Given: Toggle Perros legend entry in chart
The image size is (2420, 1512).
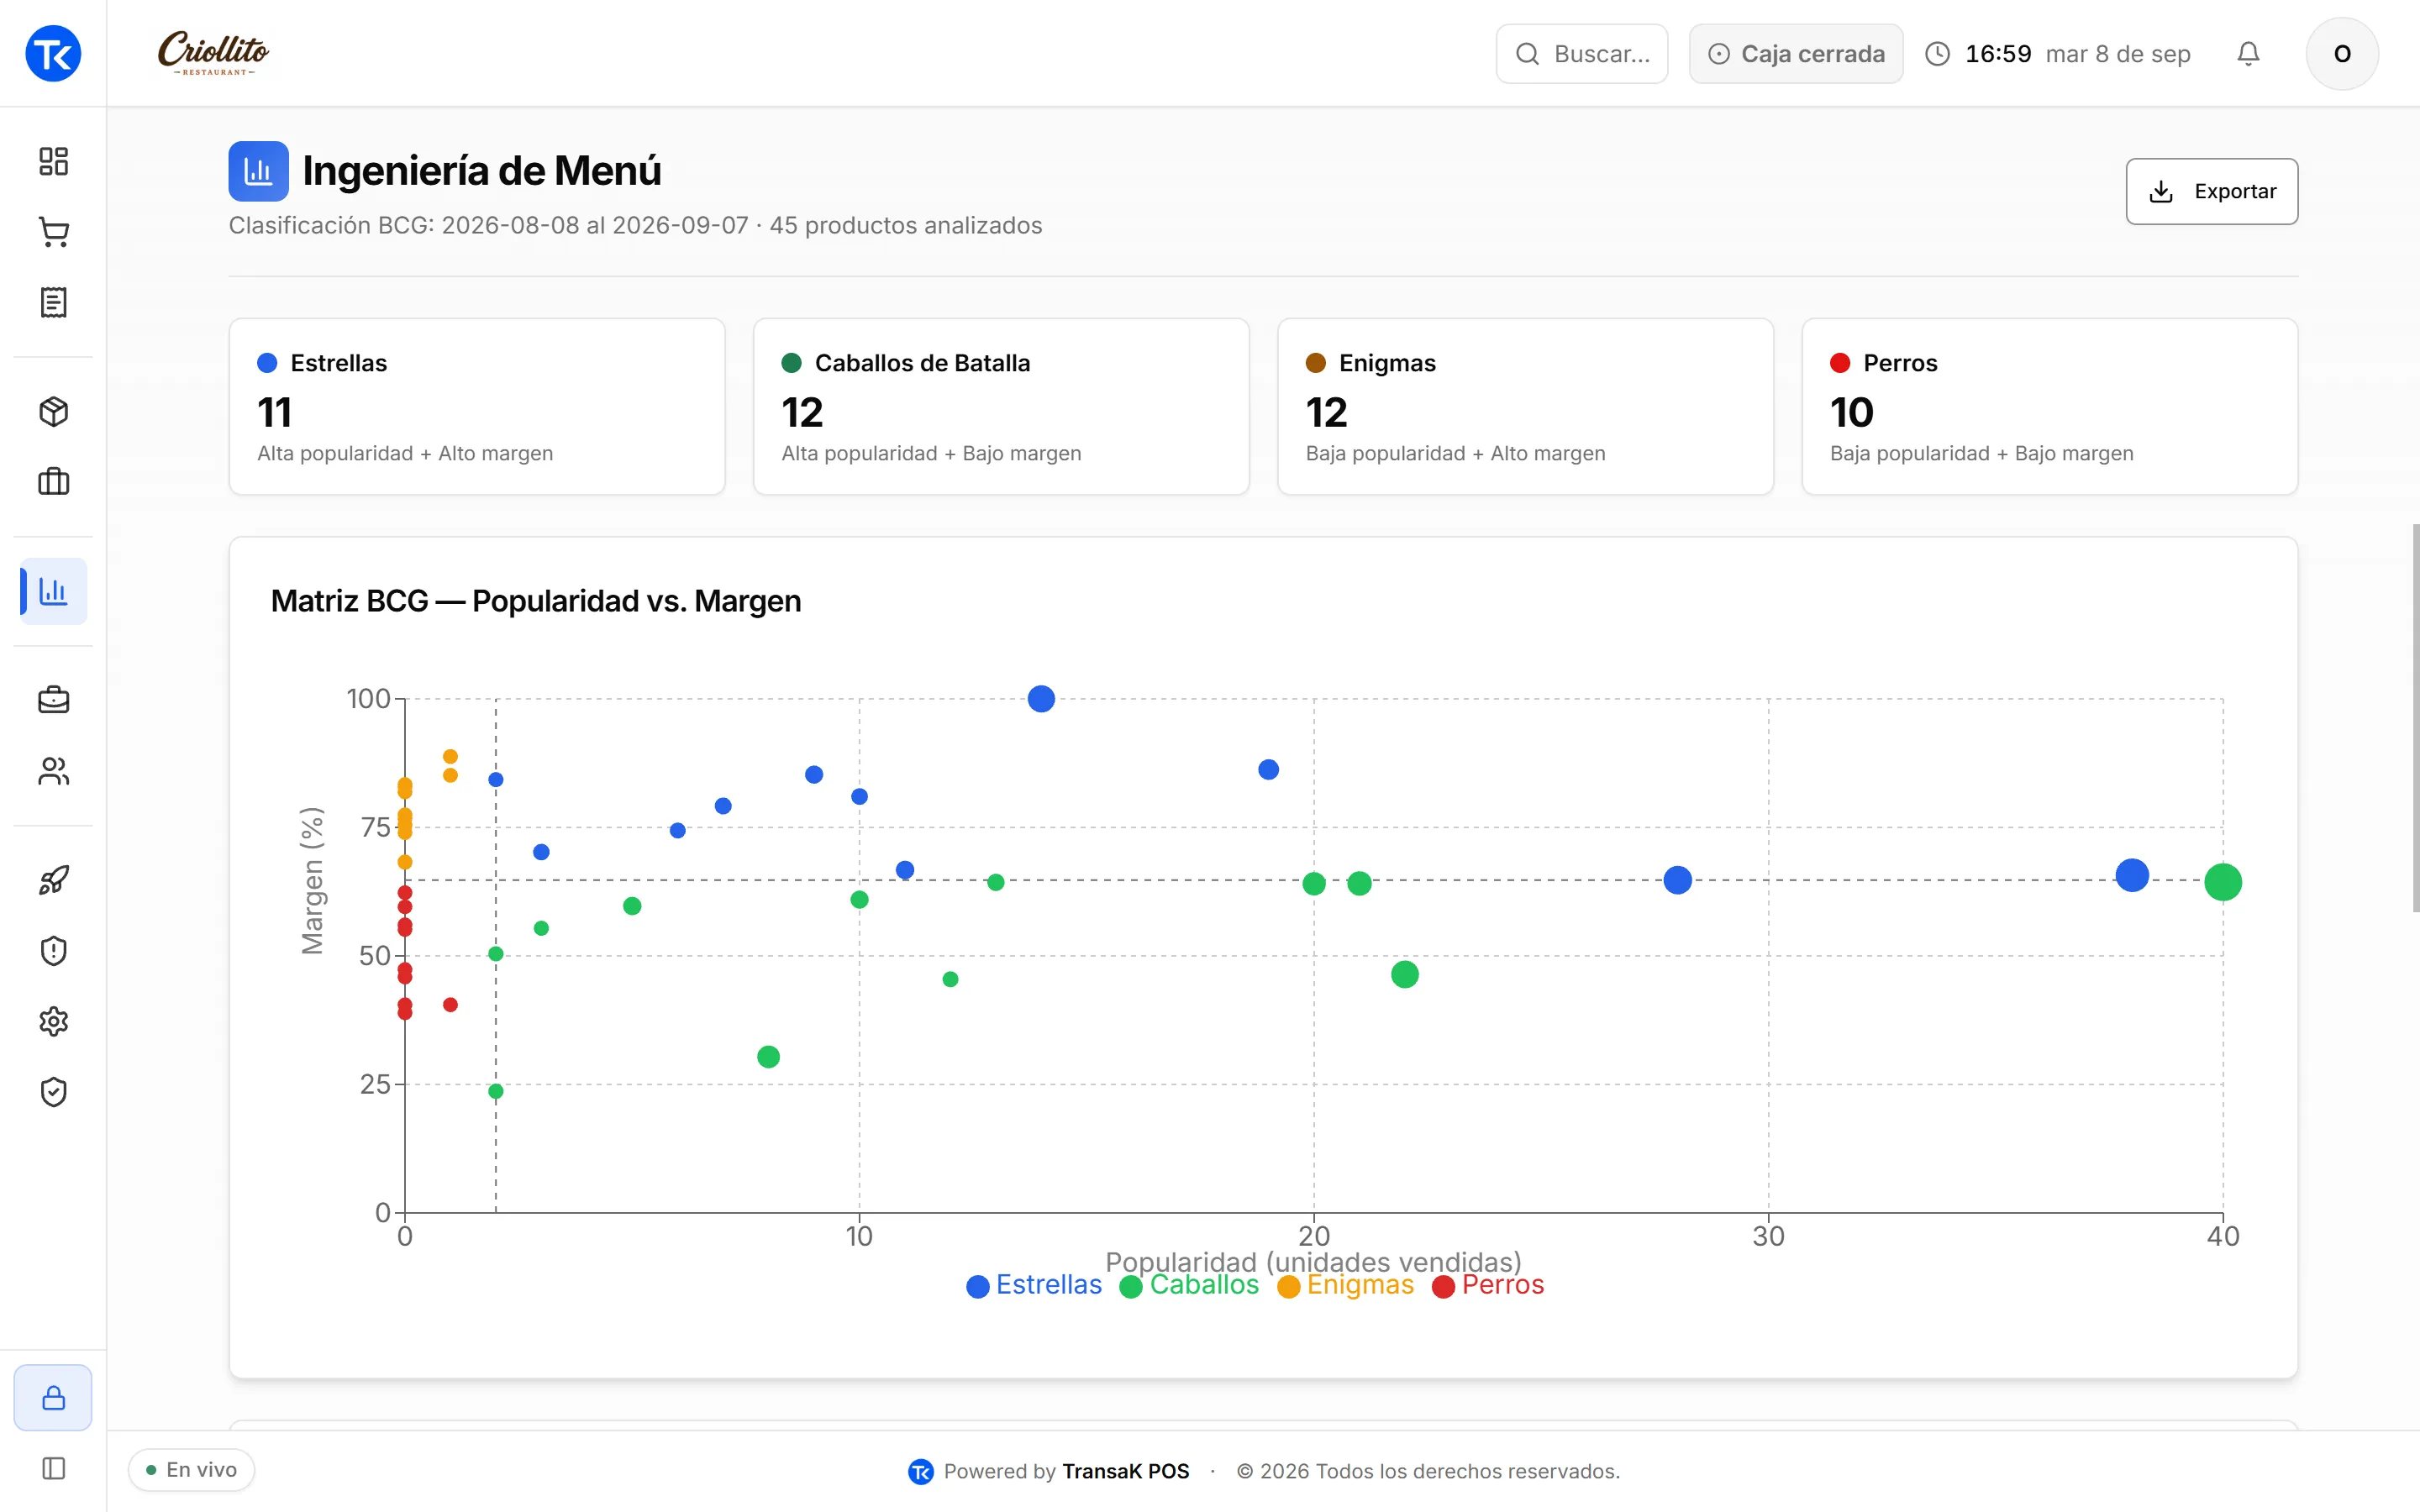Looking at the screenshot, I should (x=1488, y=1285).
